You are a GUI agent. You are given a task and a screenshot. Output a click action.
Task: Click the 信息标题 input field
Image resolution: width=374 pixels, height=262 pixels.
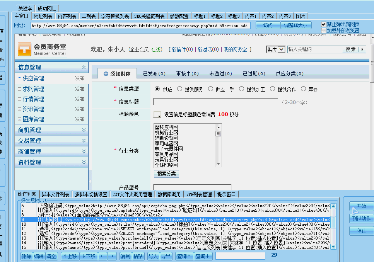point(216,102)
